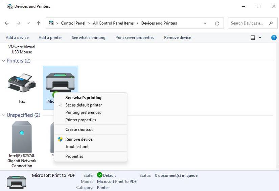Click the VMware Virtual USB Mouse device label
The height and width of the screenshot is (191, 279).
(22, 49)
